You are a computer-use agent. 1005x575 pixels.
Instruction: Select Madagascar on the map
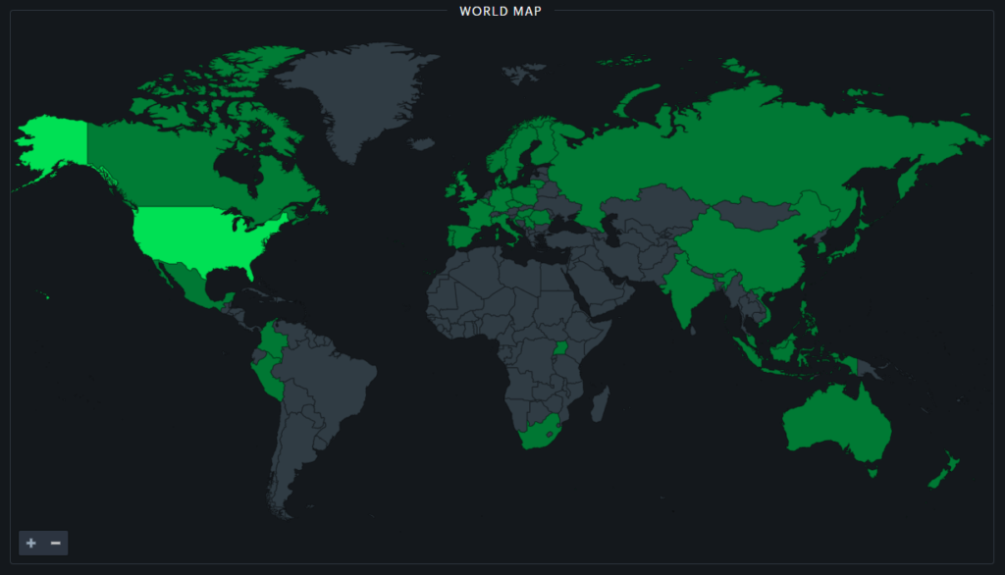(600, 404)
